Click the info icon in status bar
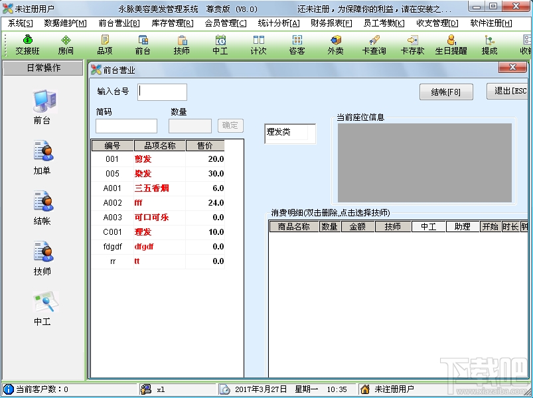Image resolution: width=533 pixels, height=398 pixels. click(x=8, y=389)
